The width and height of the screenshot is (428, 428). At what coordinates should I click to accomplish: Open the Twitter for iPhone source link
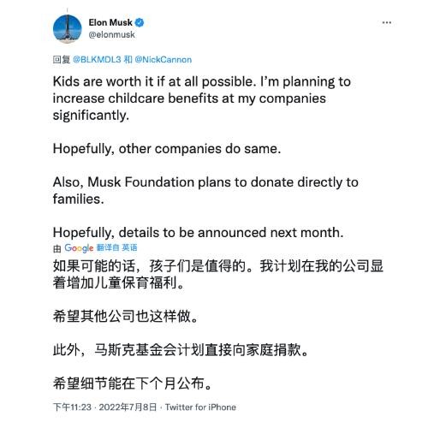click(200, 407)
